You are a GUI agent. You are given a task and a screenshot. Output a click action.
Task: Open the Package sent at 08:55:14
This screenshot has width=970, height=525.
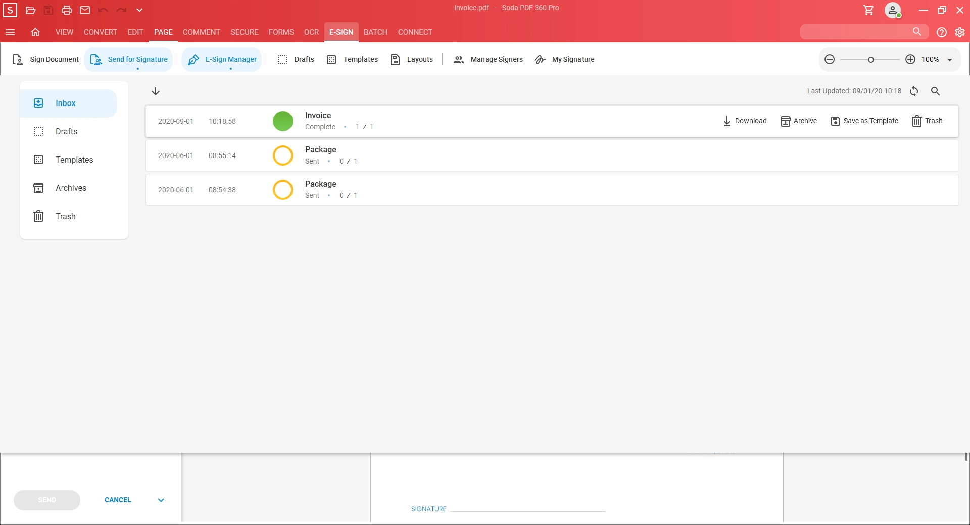(552, 155)
